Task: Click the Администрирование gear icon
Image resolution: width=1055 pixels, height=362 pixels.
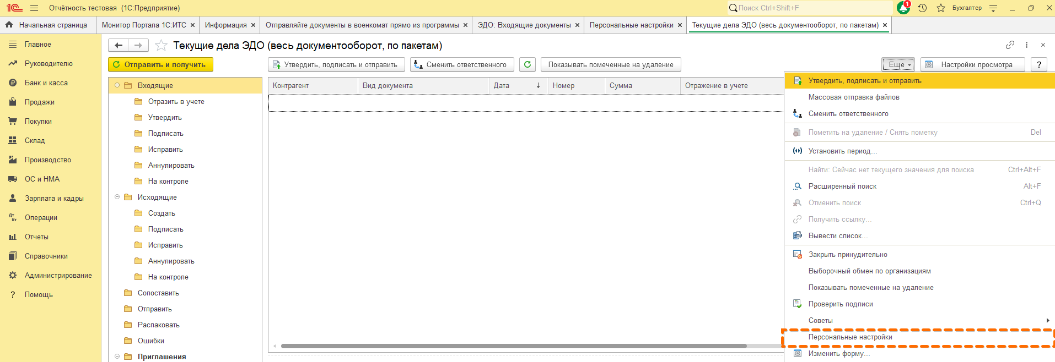Action: pyautogui.click(x=13, y=275)
